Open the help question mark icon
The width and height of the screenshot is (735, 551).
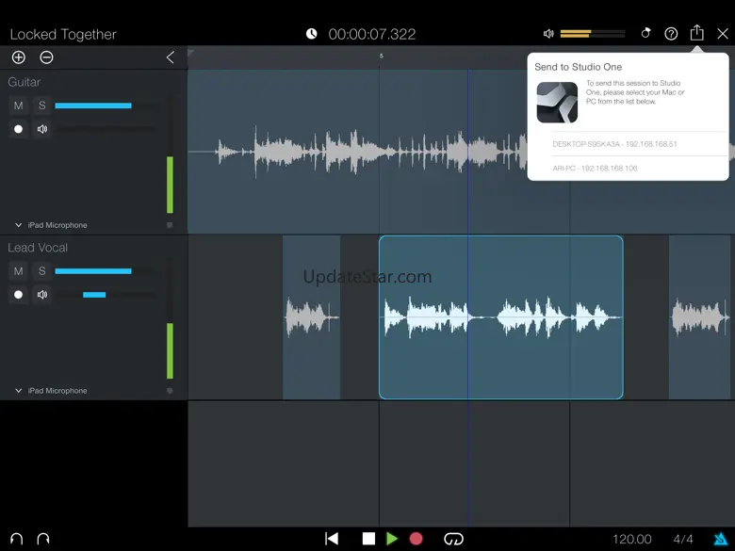point(671,34)
